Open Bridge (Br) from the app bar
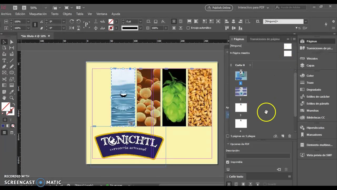This screenshot has width=337, height=190. pyautogui.click(x=15, y=8)
